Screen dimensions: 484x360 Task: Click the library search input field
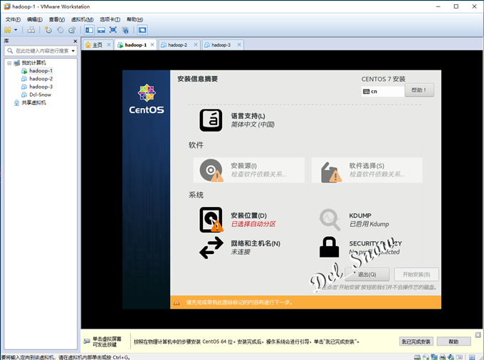42,51
